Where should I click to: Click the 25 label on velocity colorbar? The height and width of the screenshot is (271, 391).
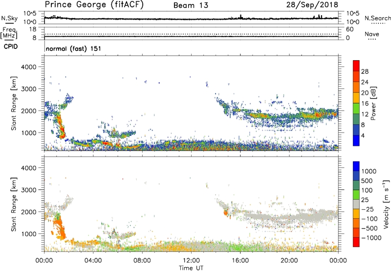point(365,200)
